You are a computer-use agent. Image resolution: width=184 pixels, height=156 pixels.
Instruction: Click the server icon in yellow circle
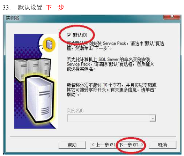pyautogui.click(x=49, y=45)
